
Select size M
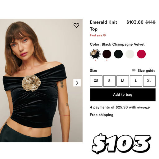pos(123,81)
